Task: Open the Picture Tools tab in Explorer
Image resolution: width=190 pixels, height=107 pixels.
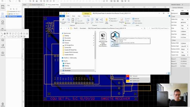Action: [x=86, y=16]
